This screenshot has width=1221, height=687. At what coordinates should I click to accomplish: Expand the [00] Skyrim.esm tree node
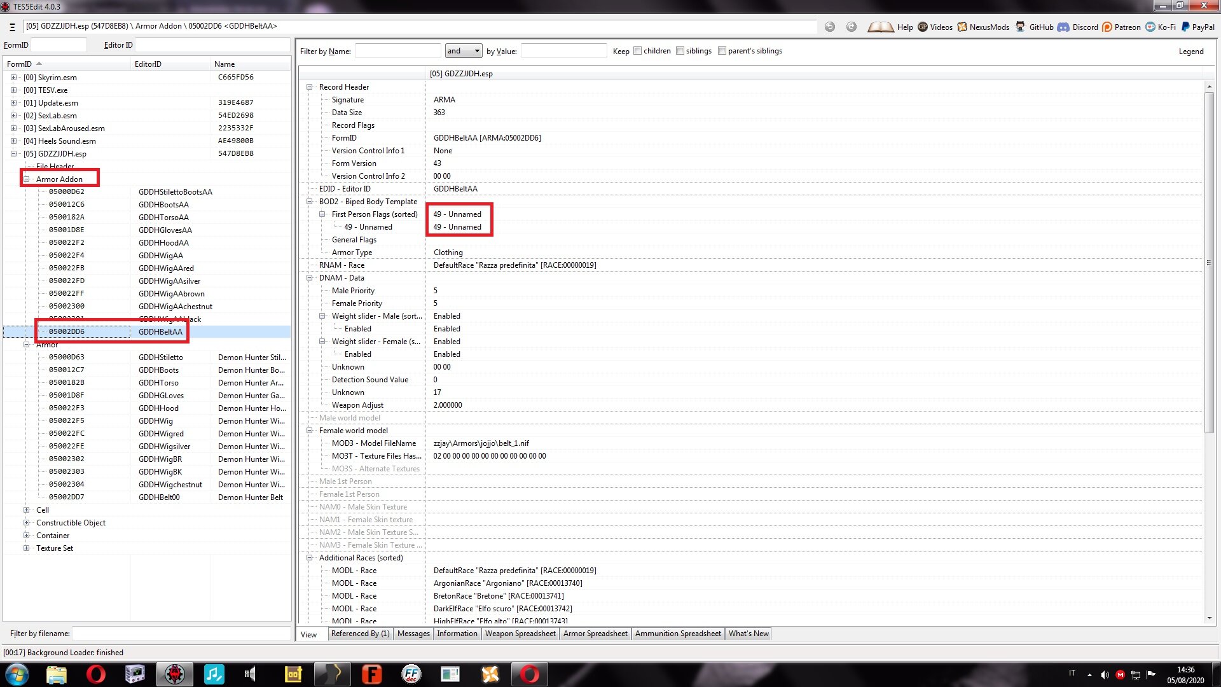point(13,78)
